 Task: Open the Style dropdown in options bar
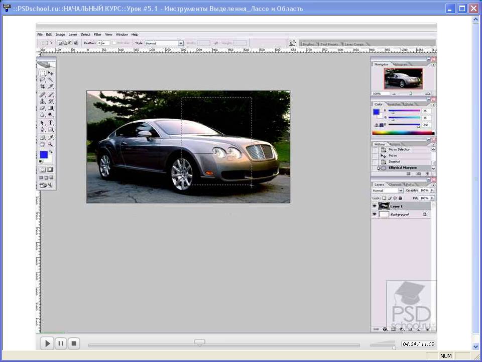click(181, 43)
